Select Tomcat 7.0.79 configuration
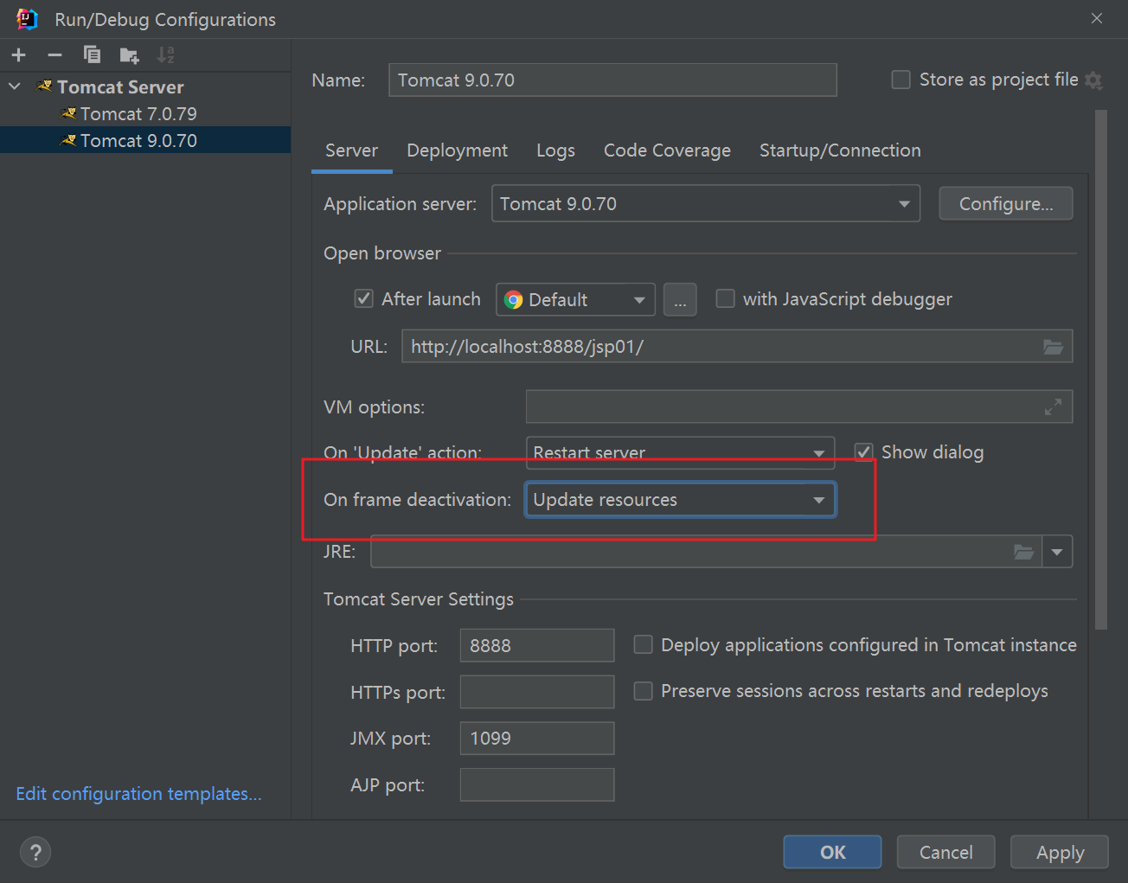 [138, 114]
